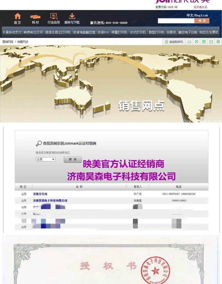Click phone number 18660116663
This screenshot has height=284, width=222.
[x=179, y=201]
